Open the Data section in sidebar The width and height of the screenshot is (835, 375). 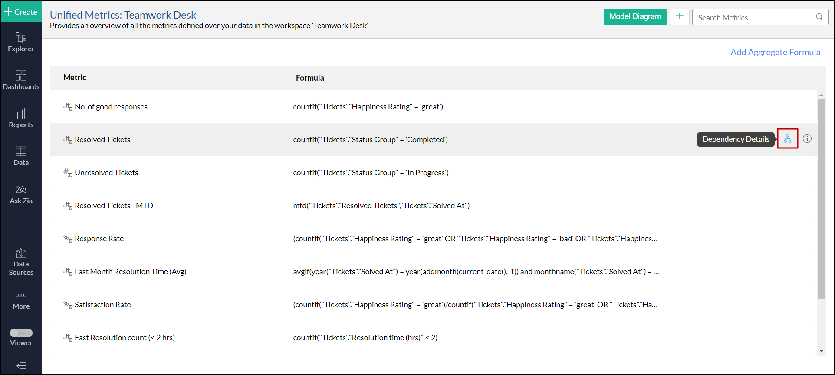click(21, 156)
